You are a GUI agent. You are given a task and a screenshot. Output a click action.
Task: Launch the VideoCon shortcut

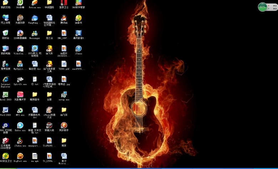[20, 48]
